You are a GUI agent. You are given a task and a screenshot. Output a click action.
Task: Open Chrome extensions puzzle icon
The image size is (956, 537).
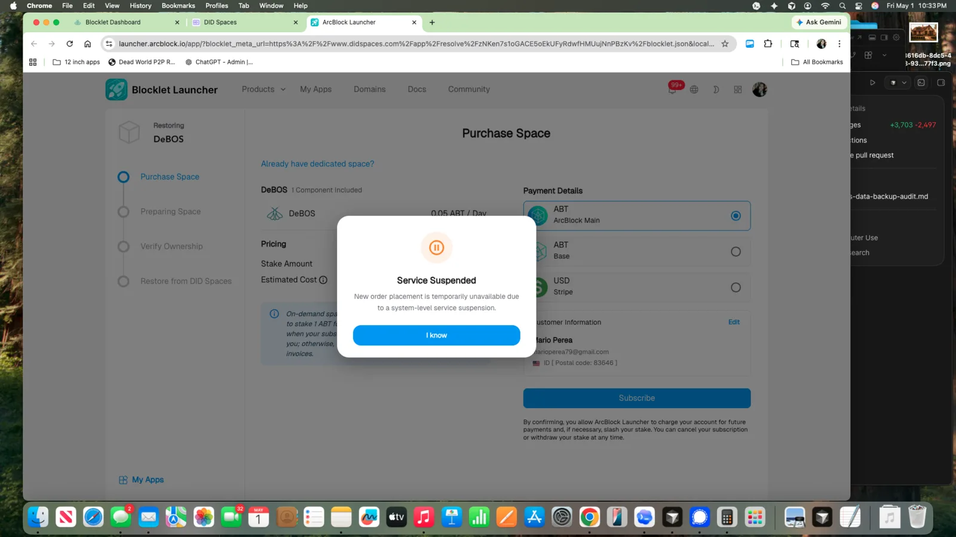point(768,44)
